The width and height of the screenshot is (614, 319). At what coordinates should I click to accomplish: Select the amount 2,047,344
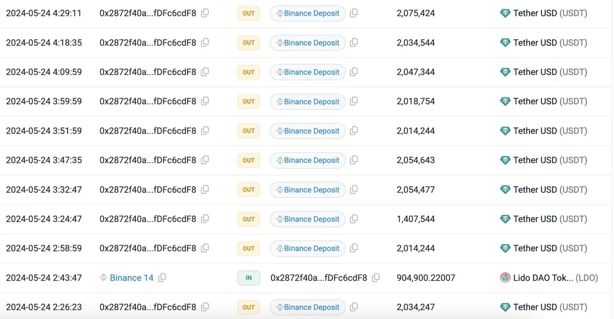416,72
